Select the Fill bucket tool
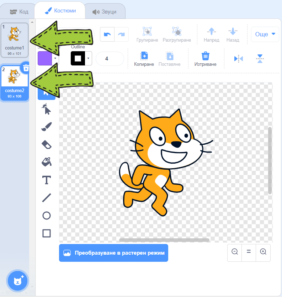This screenshot has height=297, width=282. pos(46,162)
